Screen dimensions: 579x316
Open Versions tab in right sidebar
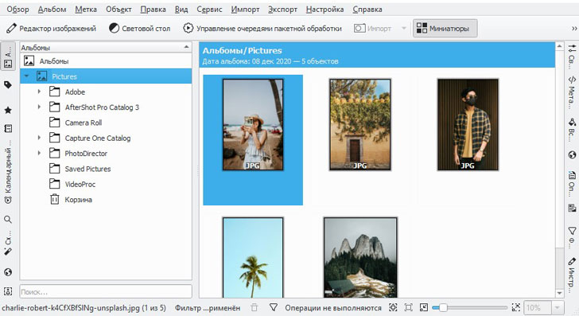[572, 208]
